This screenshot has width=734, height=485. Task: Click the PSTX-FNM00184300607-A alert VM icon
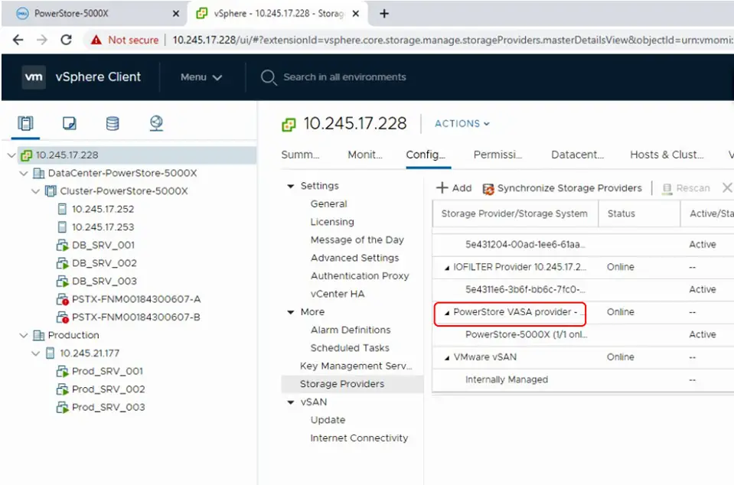[62, 299]
